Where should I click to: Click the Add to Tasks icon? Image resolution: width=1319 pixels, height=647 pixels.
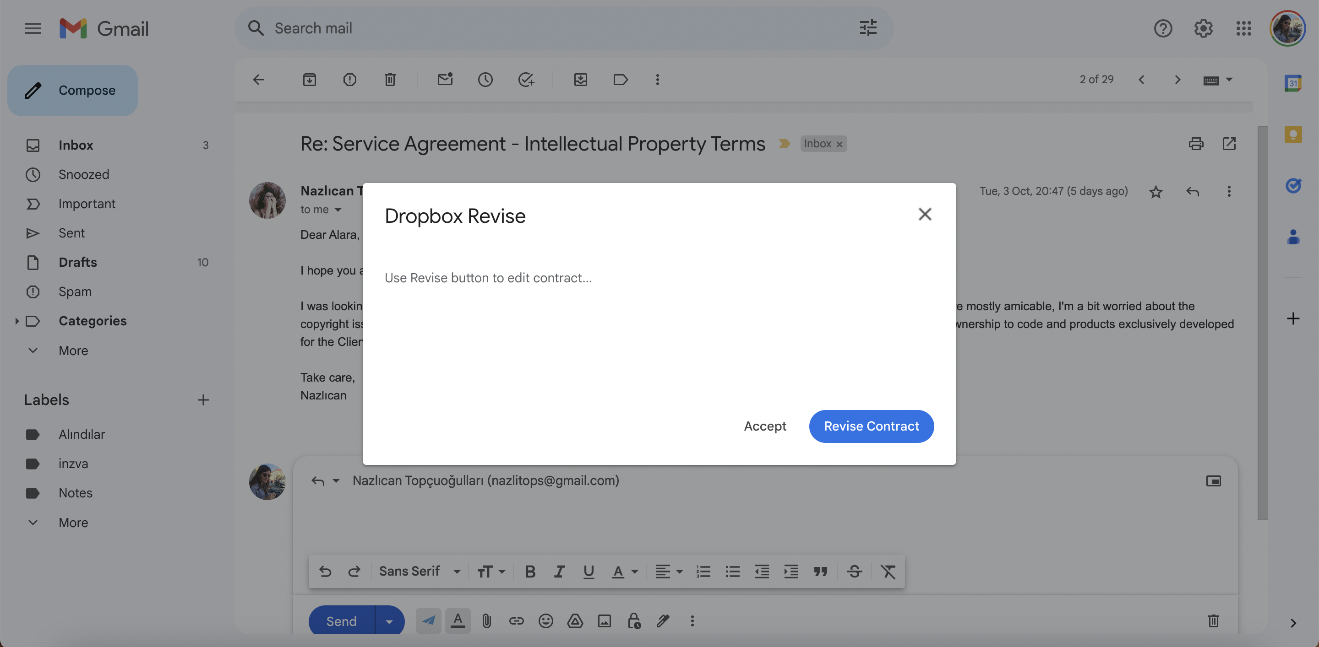click(526, 80)
